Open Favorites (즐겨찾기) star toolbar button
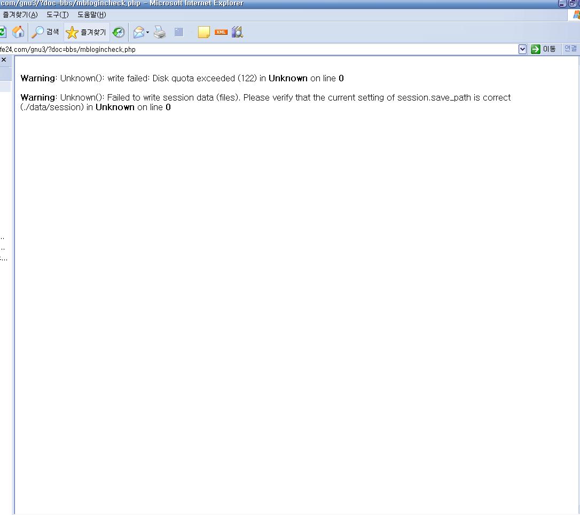The image size is (580, 515). (87, 33)
